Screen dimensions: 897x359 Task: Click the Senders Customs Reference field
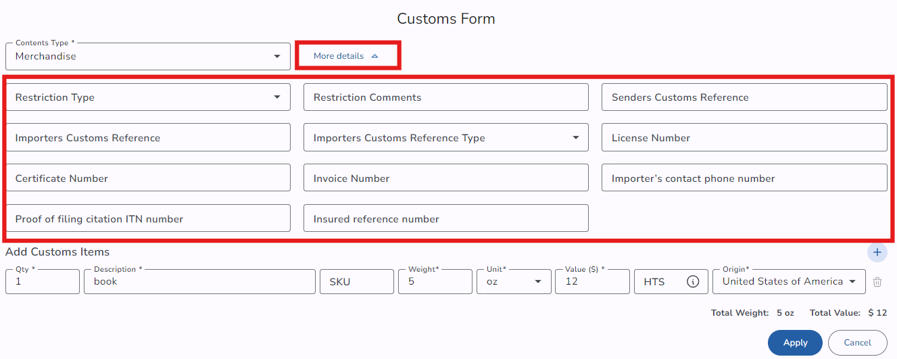744,97
